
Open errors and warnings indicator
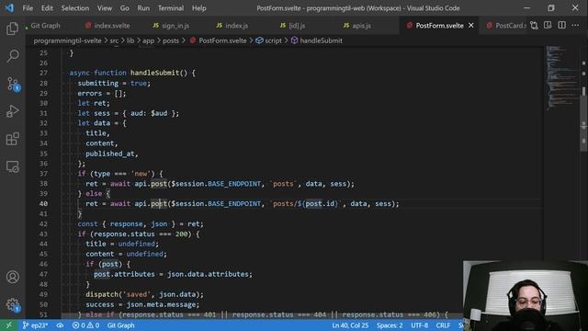[x=85, y=325]
